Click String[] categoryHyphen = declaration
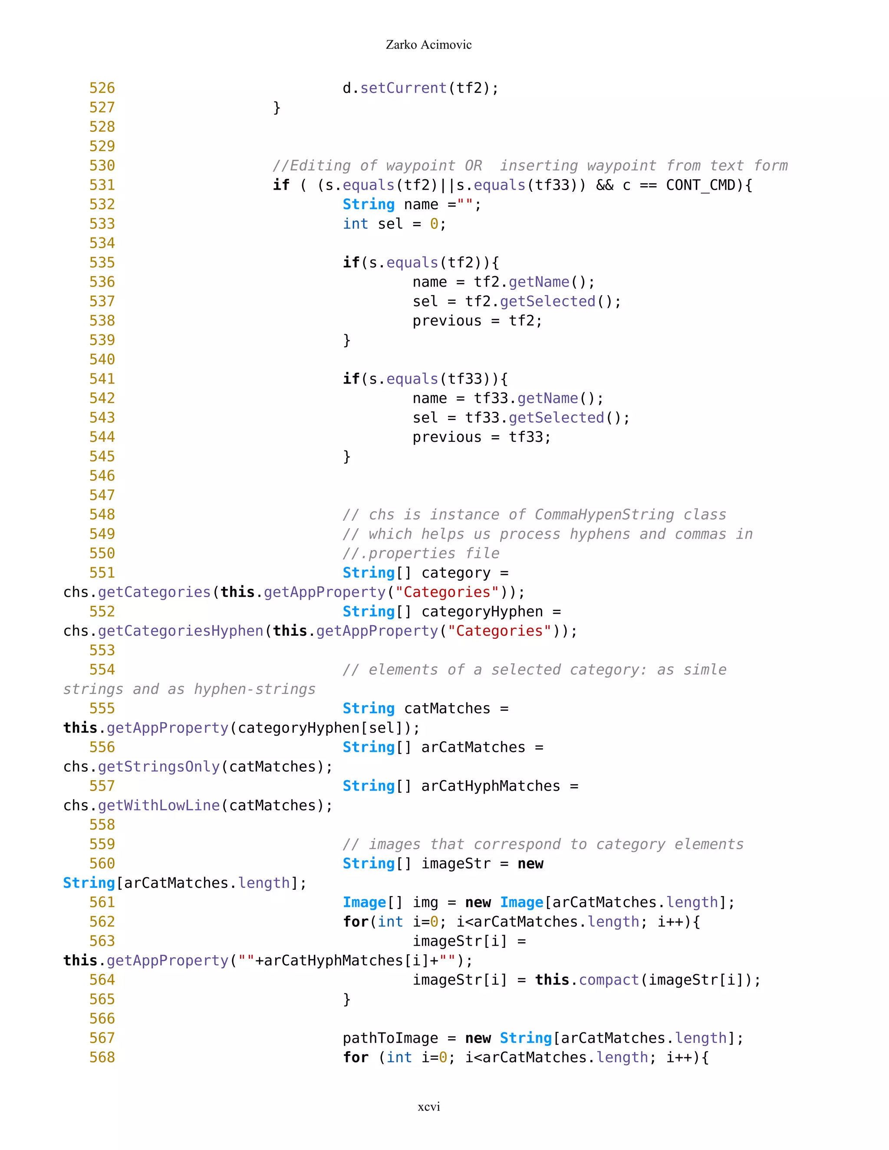Viewport: 889px width, 1150px height. (451, 611)
